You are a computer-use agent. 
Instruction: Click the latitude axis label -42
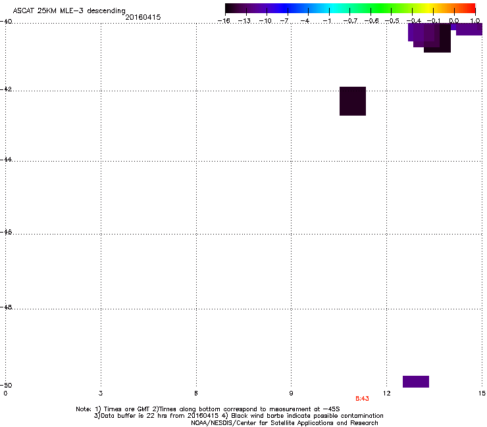[6, 89]
